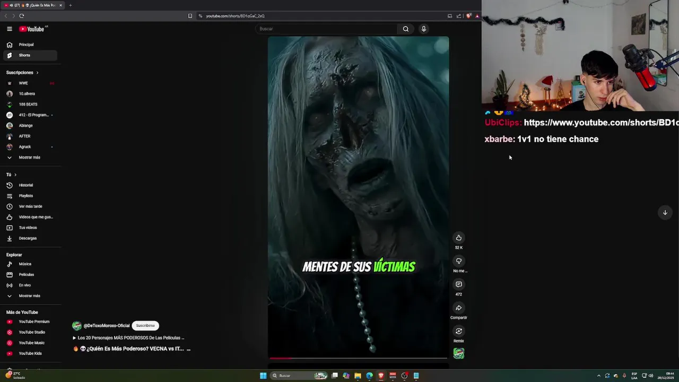Open the Windows Start button

263,376
